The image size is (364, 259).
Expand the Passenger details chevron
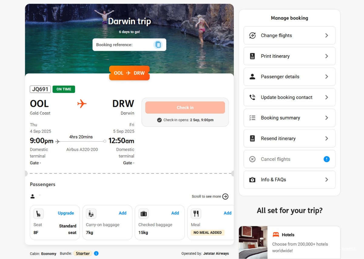(x=326, y=77)
